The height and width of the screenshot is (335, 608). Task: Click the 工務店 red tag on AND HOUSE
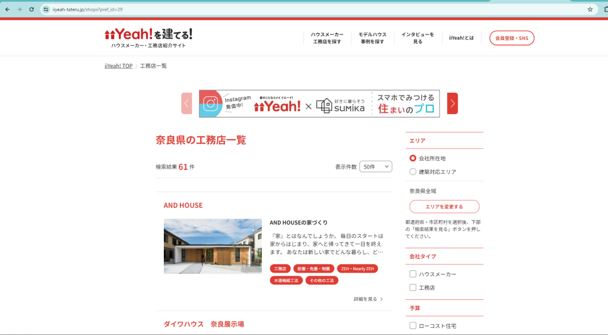pyautogui.click(x=280, y=268)
